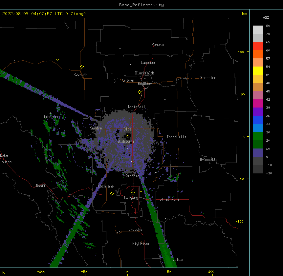Click the Sundre city label
This screenshot has width=283, height=276.
pos(96,128)
